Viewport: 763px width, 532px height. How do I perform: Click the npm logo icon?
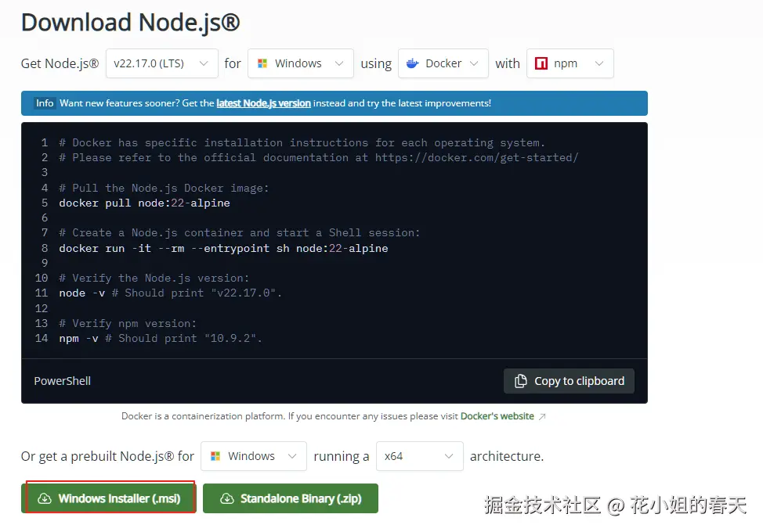point(541,63)
